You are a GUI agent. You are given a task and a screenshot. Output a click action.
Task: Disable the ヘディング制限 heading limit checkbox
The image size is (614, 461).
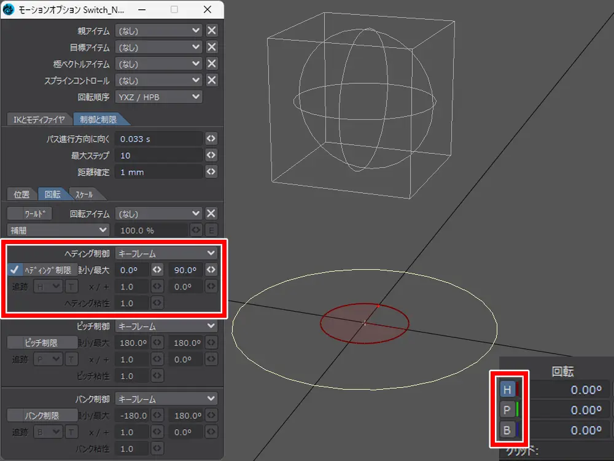(15, 269)
